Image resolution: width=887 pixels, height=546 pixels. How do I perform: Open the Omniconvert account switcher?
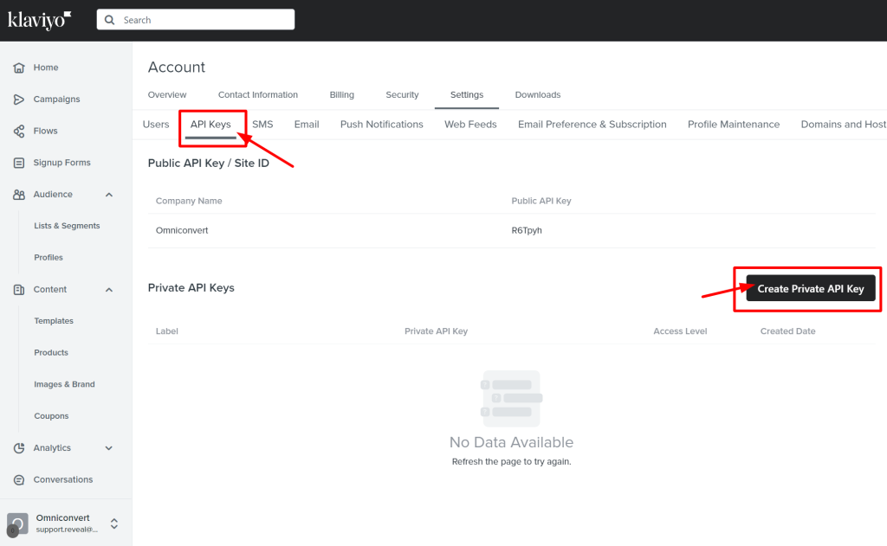coord(113,524)
